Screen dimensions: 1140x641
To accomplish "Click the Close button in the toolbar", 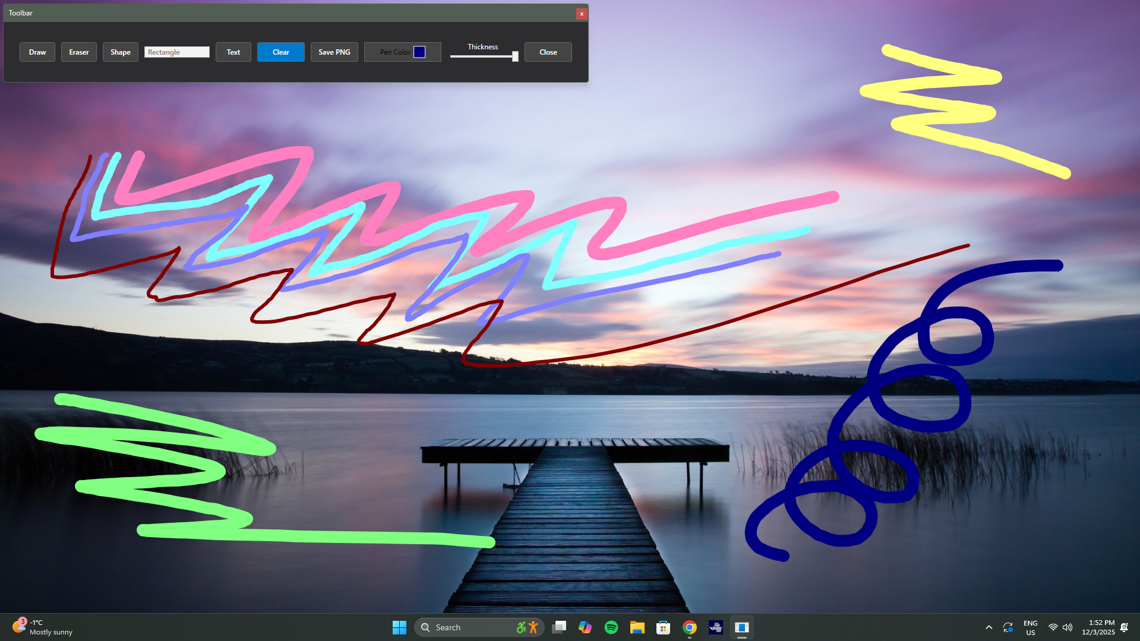I will pyautogui.click(x=548, y=52).
